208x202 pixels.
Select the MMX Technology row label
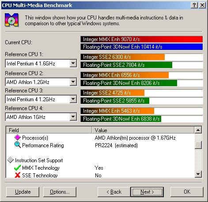pos(41,168)
